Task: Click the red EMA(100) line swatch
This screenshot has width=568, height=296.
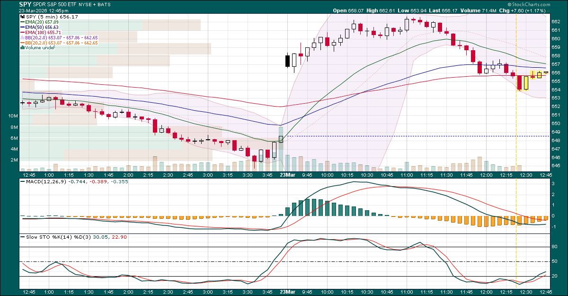Action: click(22, 32)
